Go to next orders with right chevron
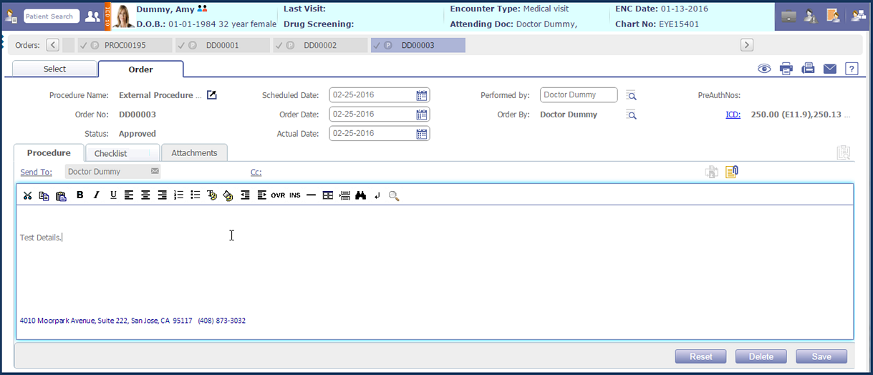The height and width of the screenshot is (375, 873). (x=746, y=45)
